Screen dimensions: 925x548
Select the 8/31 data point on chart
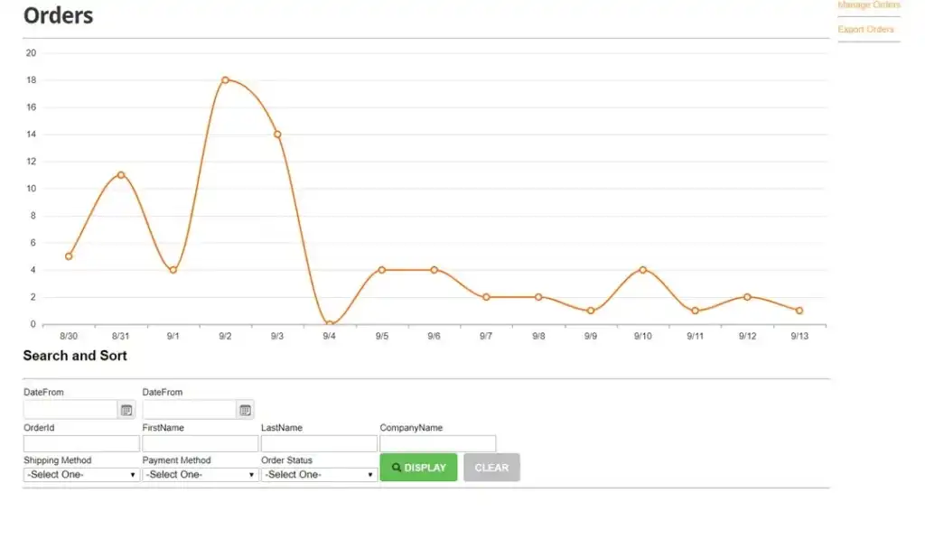(x=121, y=174)
